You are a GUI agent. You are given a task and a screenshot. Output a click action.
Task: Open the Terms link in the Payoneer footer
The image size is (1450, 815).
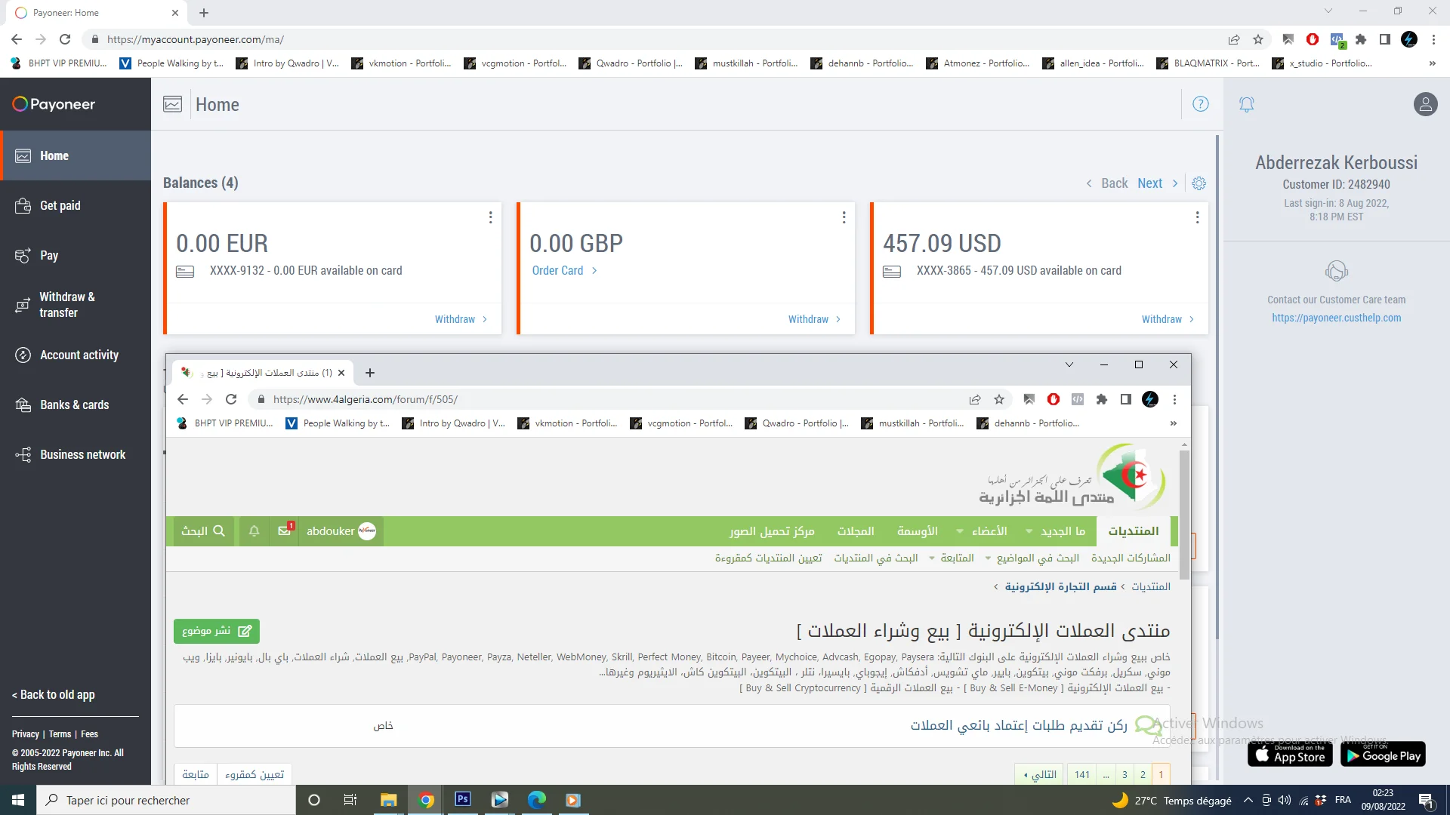(60, 734)
